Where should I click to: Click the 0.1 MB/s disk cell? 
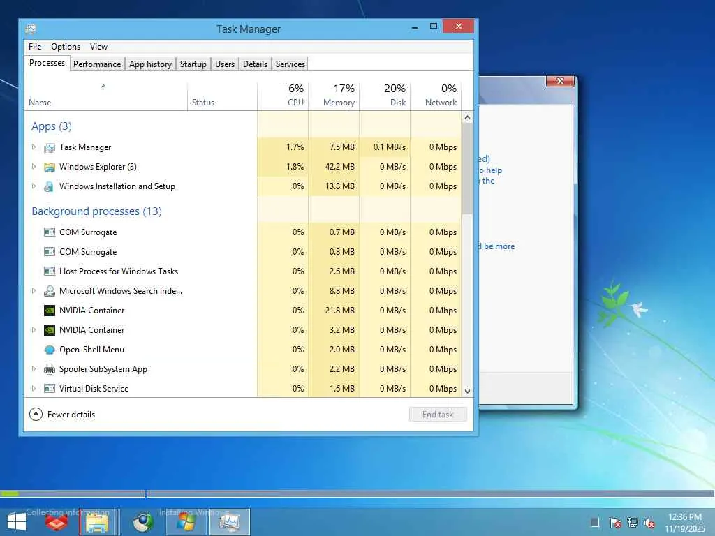coord(385,147)
